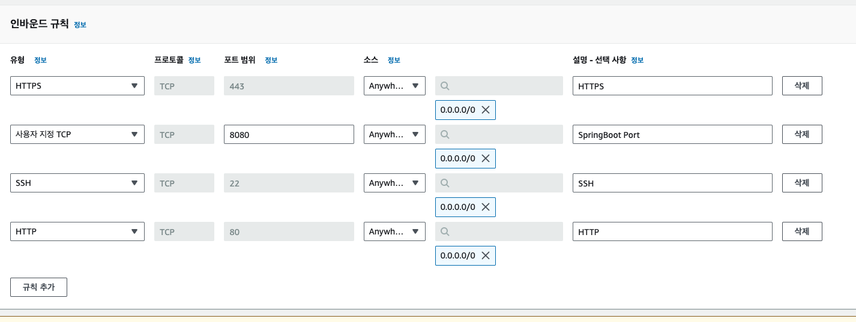
Task: Open the SSH type dropdown
Action: pyautogui.click(x=77, y=183)
